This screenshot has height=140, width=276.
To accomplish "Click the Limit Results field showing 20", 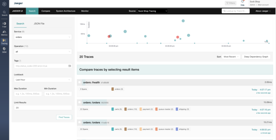I will [43, 108].
